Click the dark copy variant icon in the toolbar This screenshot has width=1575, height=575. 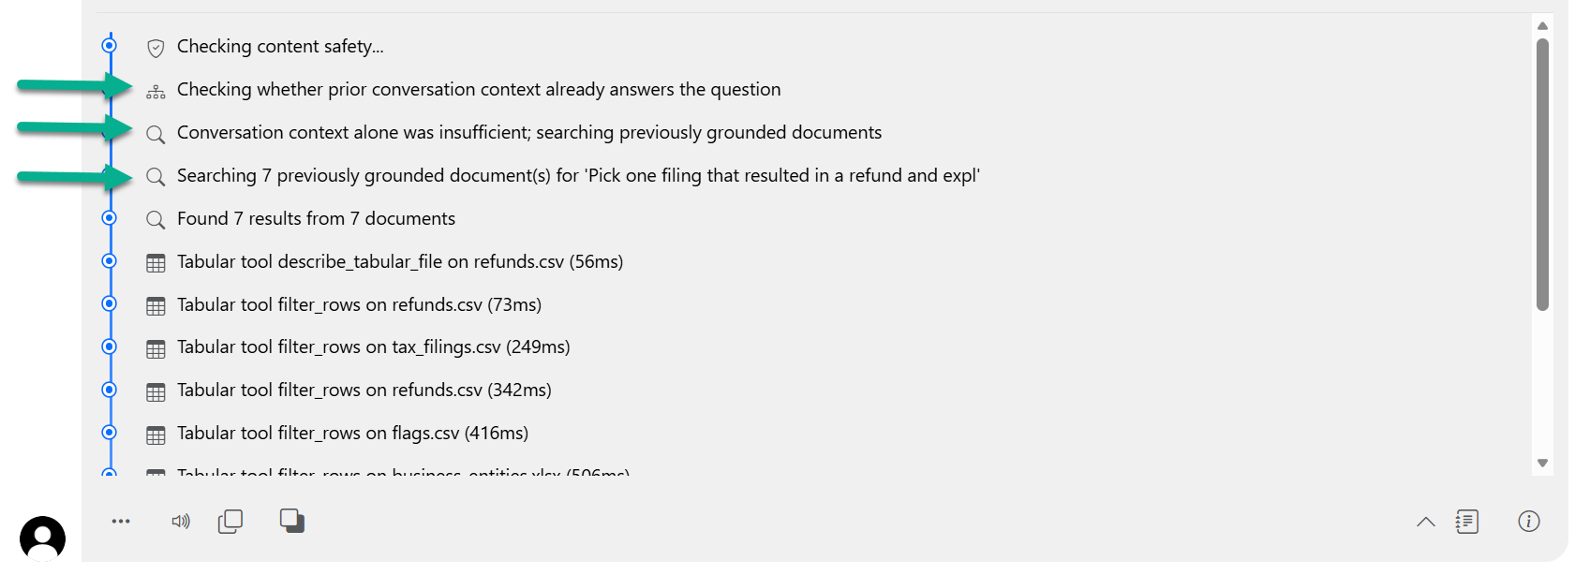click(291, 521)
